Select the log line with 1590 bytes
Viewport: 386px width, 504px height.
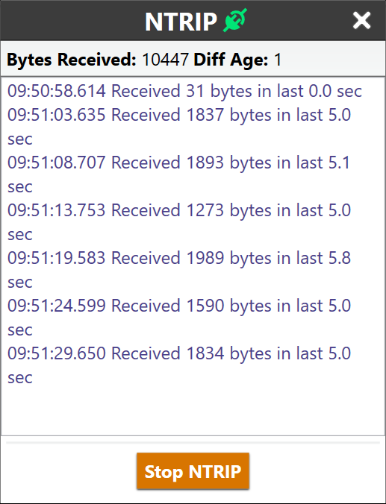(179, 318)
